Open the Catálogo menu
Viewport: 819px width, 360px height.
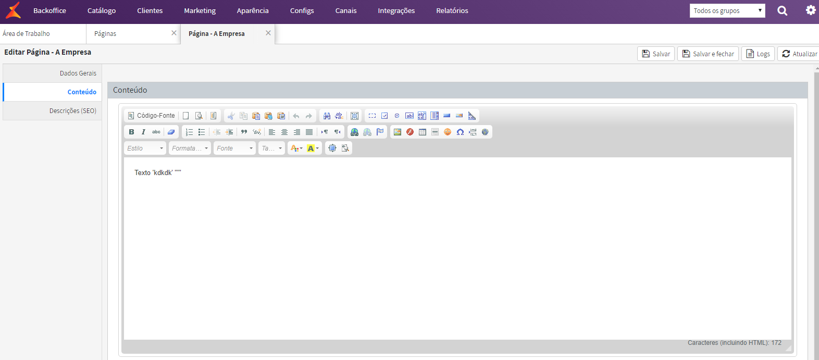pos(102,10)
